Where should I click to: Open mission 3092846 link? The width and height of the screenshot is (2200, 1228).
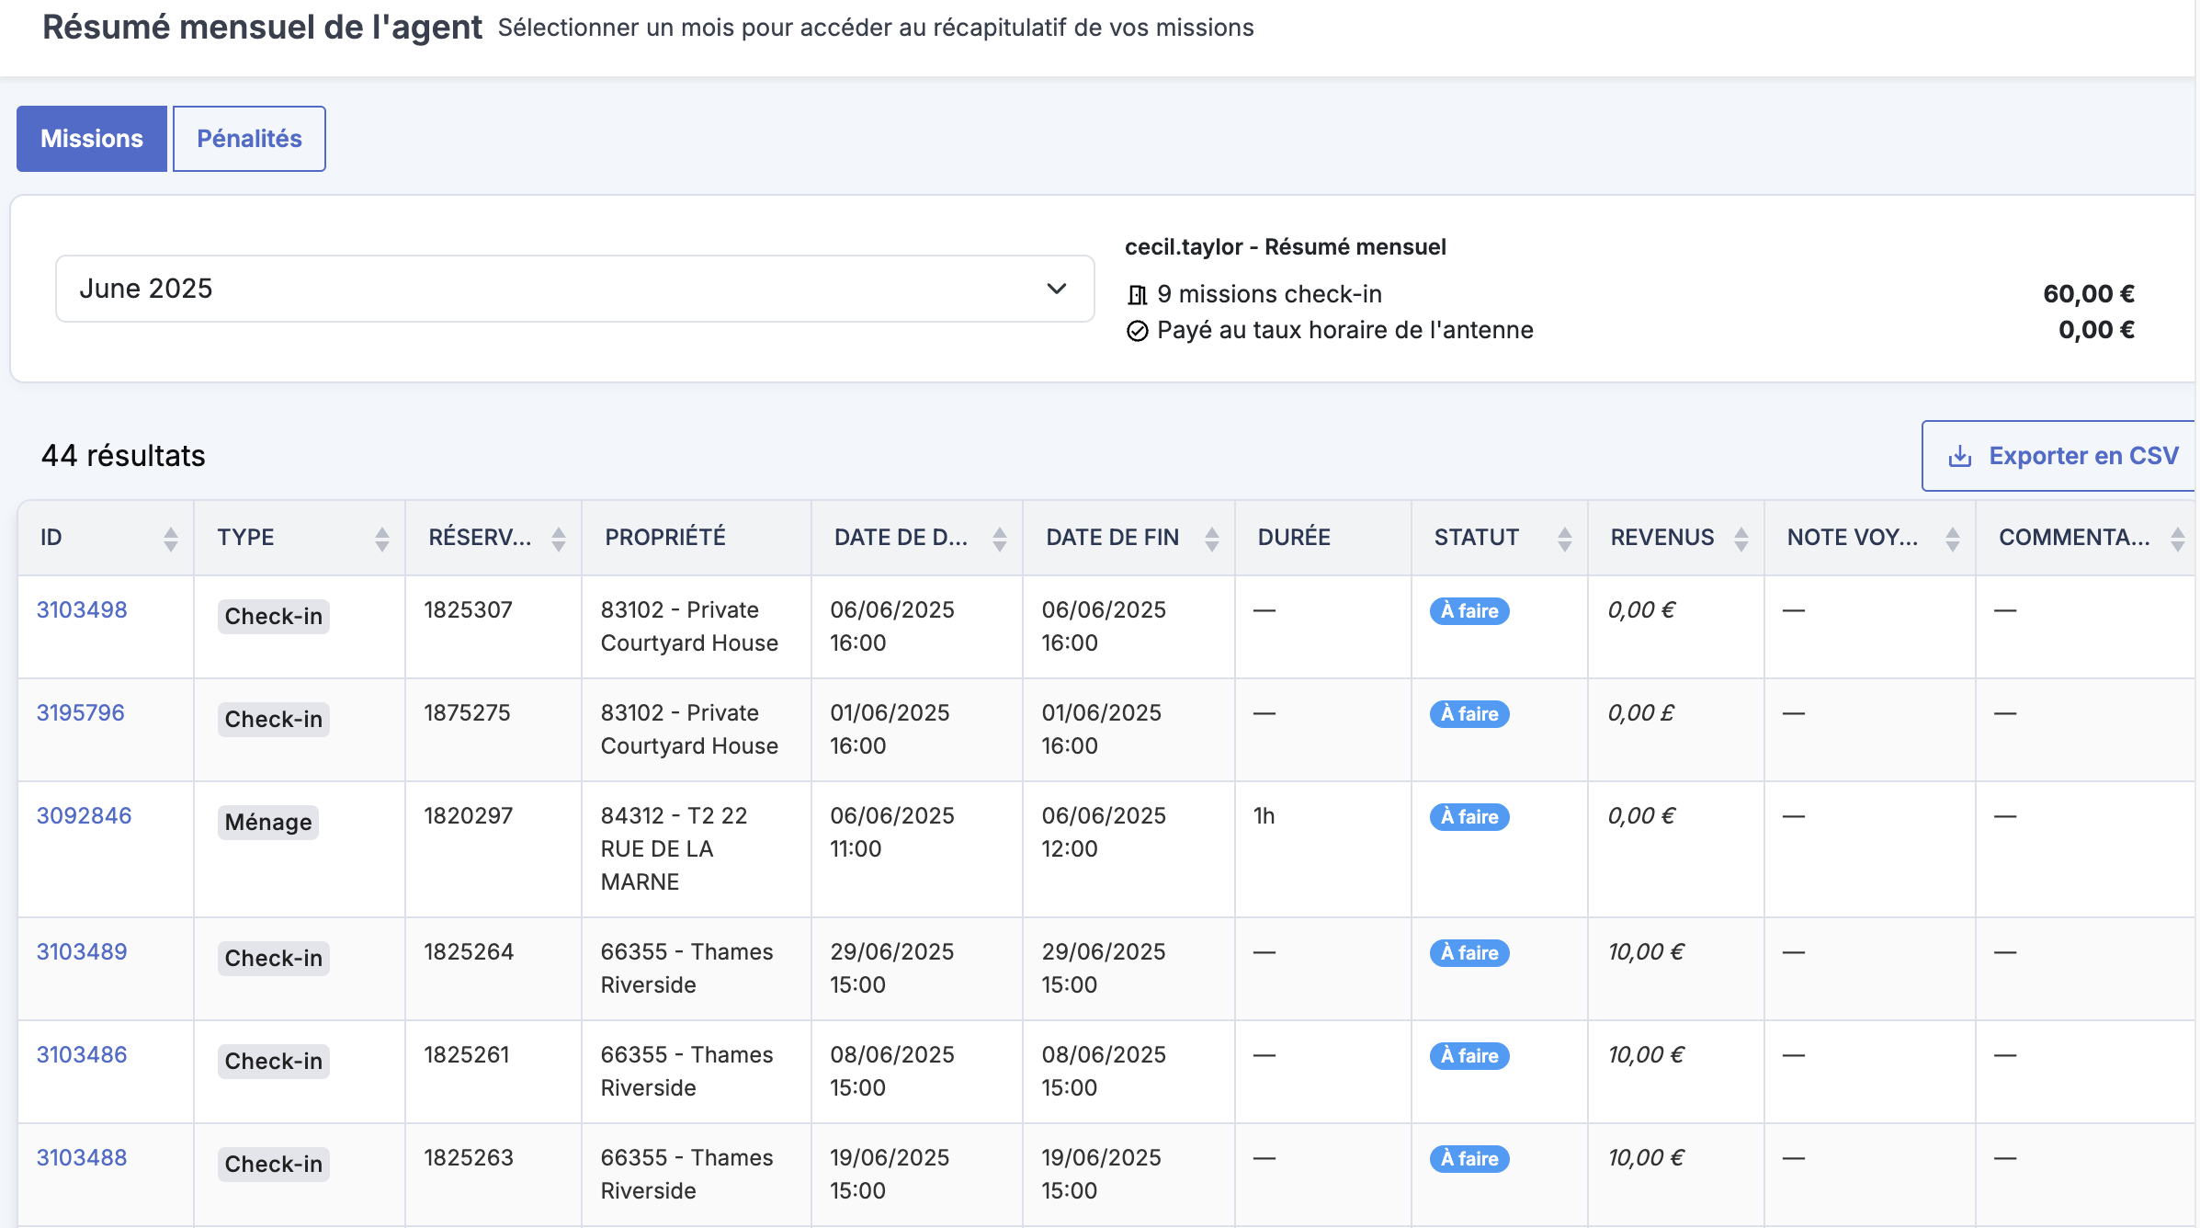click(x=84, y=815)
